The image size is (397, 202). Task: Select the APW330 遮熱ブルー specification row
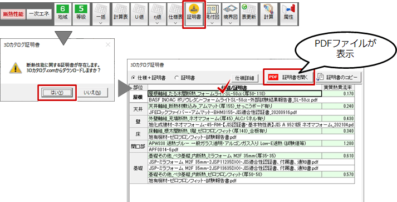(x=235, y=143)
